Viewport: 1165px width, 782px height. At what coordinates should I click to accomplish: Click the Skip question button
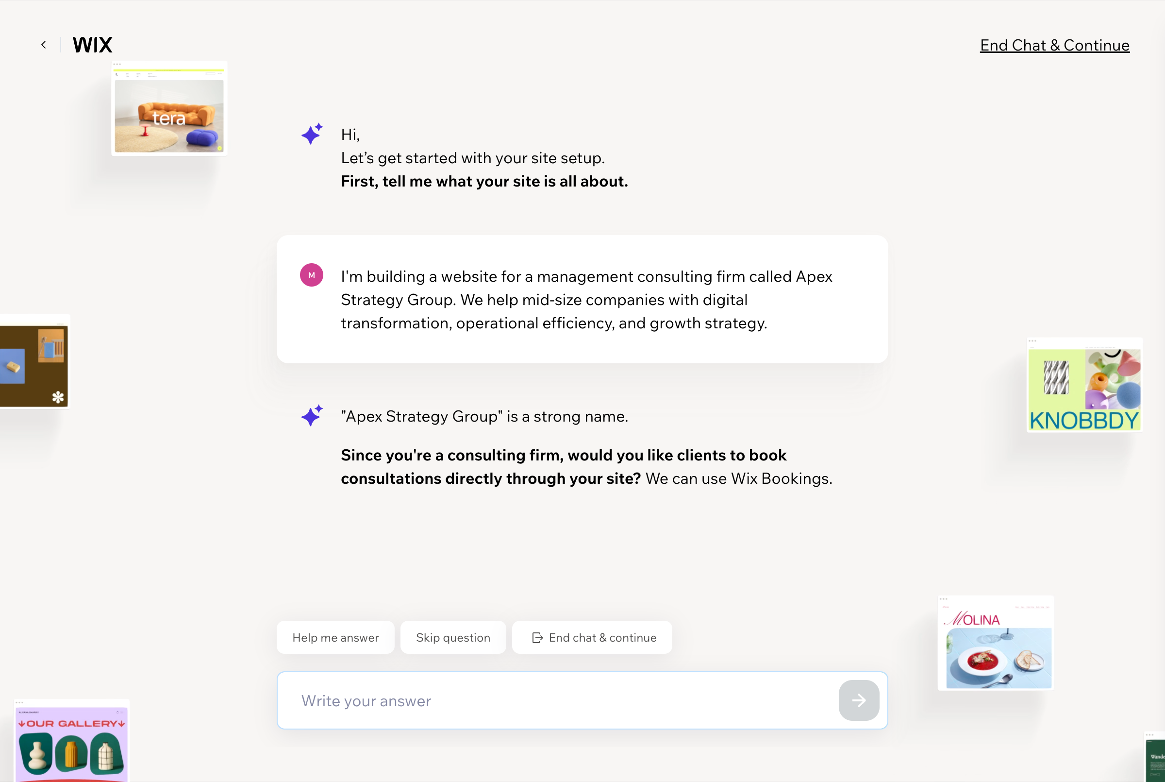(x=453, y=637)
